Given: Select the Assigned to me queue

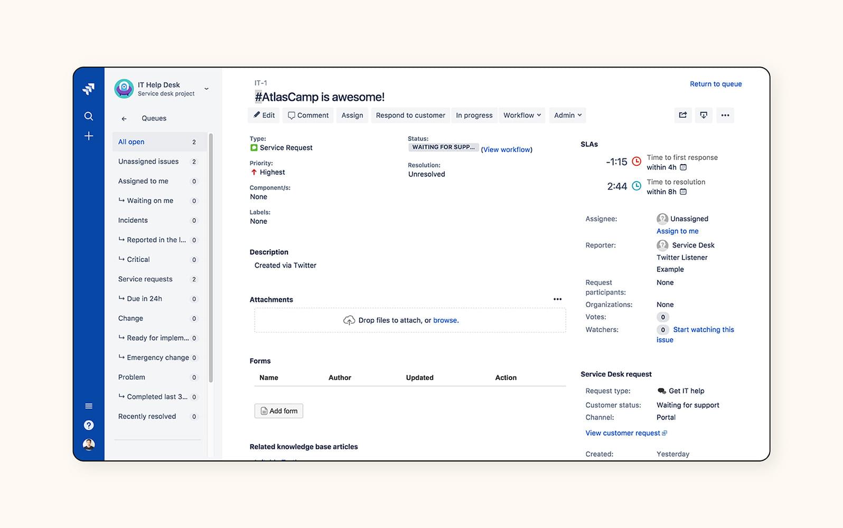Looking at the screenshot, I should [160, 181].
